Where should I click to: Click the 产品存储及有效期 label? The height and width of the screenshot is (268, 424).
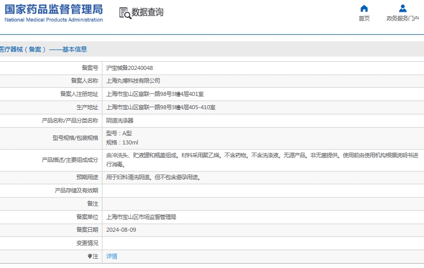click(76, 190)
